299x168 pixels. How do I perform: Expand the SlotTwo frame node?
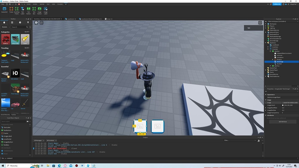[270, 66]
